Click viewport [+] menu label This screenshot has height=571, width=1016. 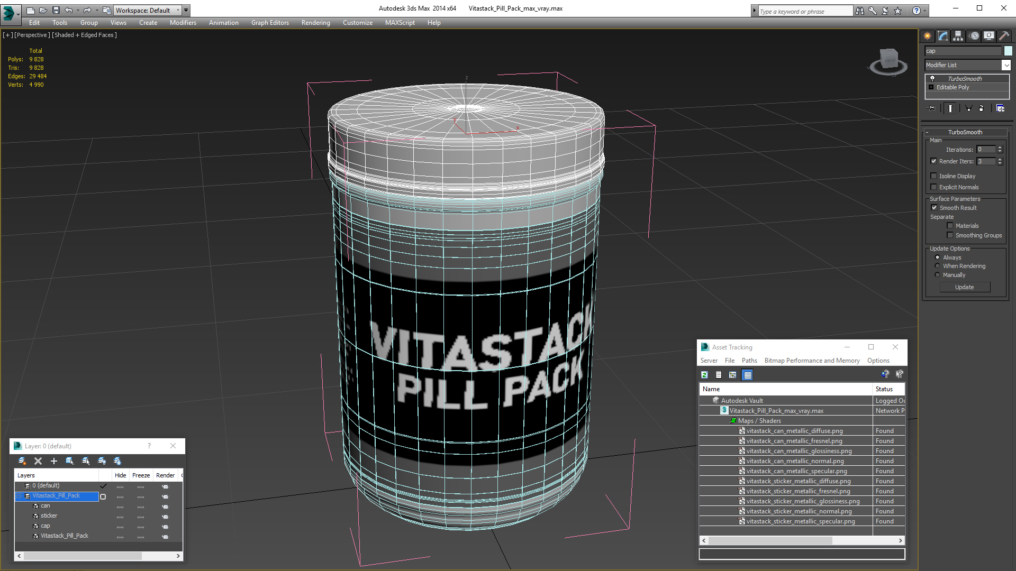click(8, 35)
